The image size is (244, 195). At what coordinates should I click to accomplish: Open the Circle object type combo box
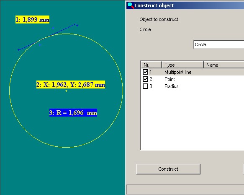[218, 44]
